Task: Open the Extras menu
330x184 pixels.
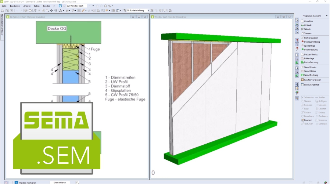Action: click(36, 6)
